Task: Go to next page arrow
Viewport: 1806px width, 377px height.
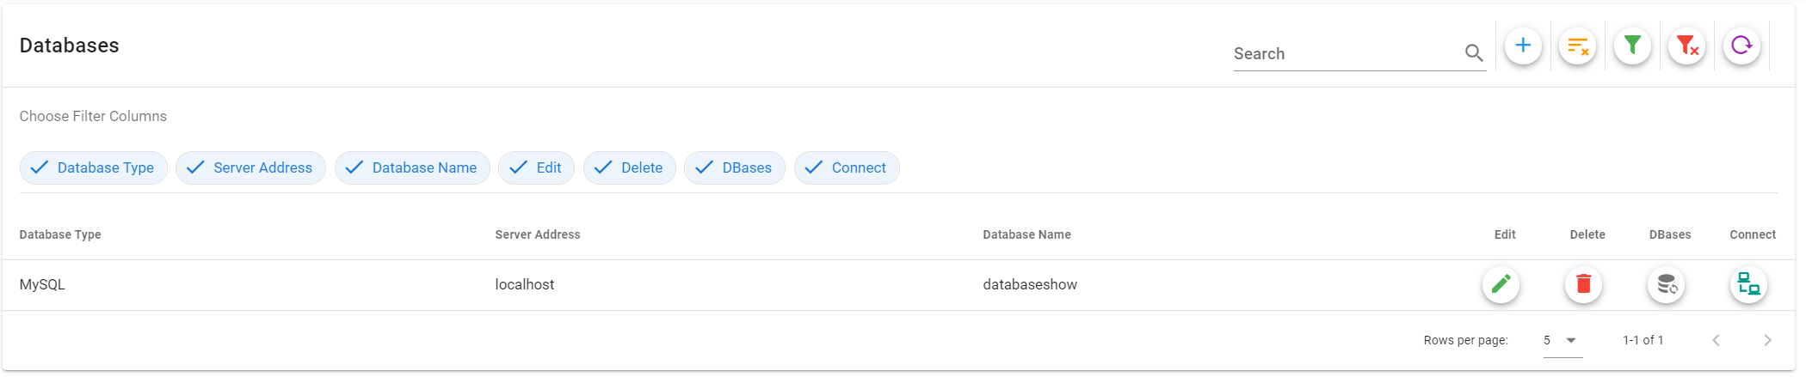Action: [1767, 341]
